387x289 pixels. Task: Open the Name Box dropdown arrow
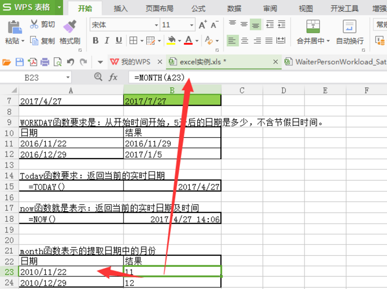pyautogui.click(x=68, y=77)
